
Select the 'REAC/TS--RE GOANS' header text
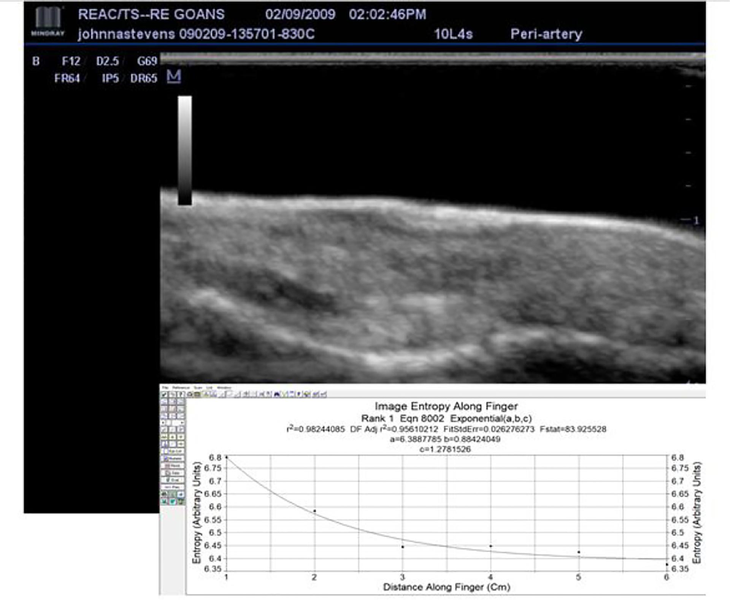pos(151,14)
